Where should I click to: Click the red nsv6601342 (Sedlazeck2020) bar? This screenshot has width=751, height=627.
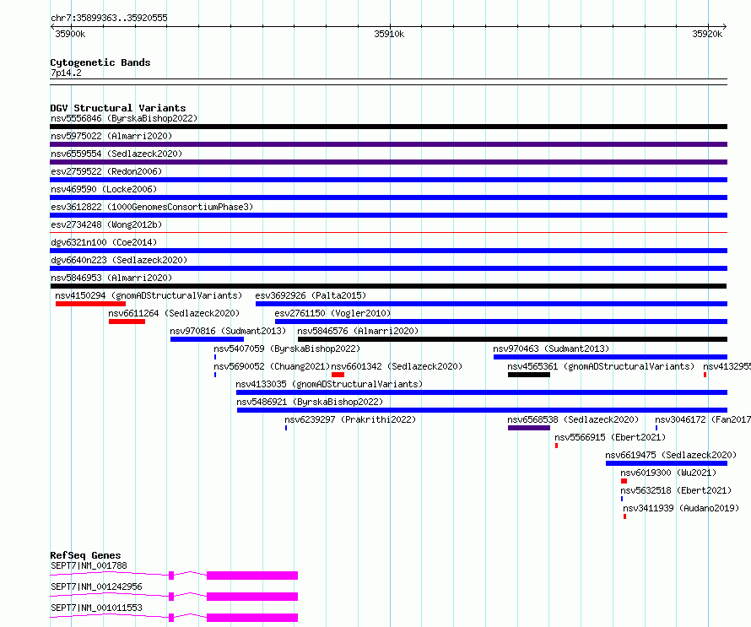tap(338, 375)
